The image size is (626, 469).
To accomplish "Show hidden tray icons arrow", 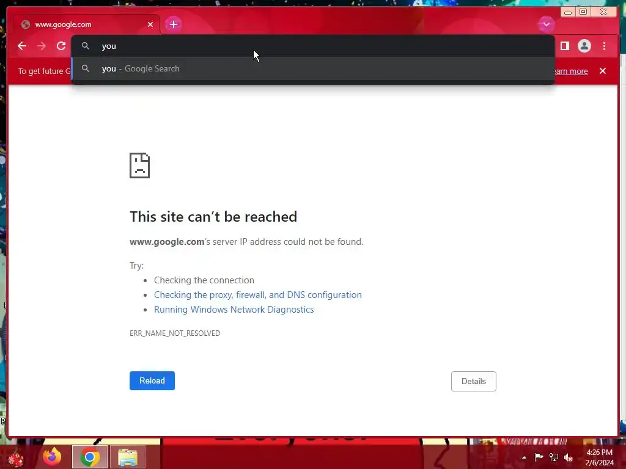I will coord(524,457).
